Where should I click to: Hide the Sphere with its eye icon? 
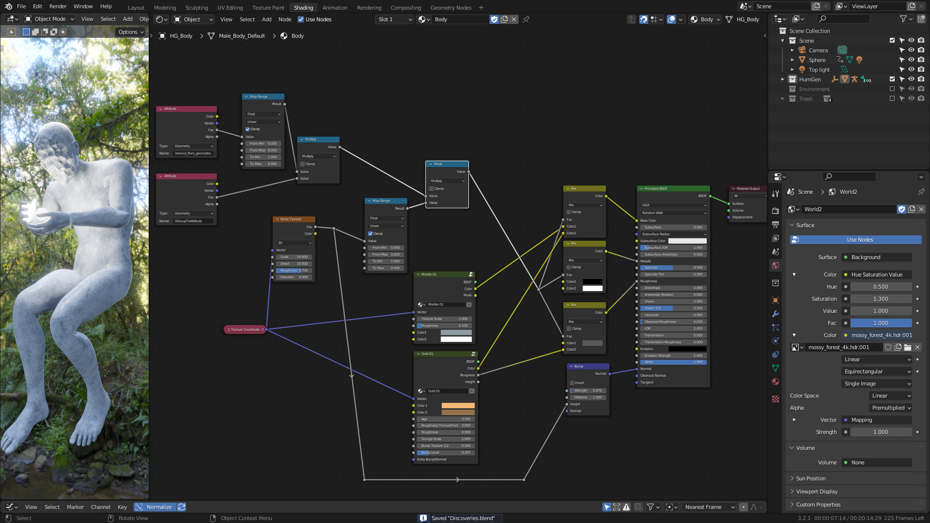pyautogui.click(x=911, y=60)
